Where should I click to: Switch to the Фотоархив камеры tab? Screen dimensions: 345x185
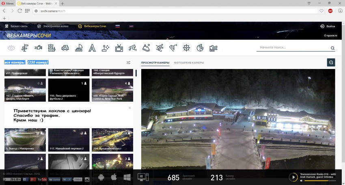pyautogui.click(x=189, y=63)
